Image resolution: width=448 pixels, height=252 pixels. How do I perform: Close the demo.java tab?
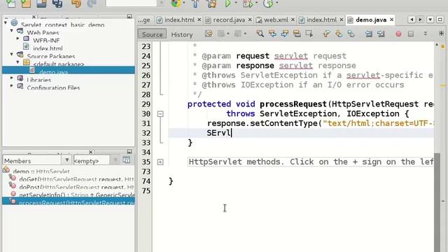(392, 20)
